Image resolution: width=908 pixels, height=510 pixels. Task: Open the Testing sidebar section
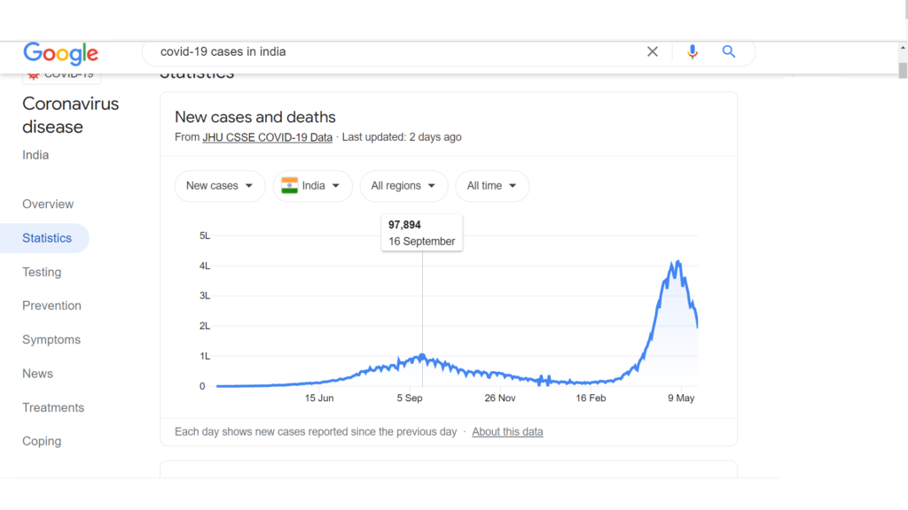pos(42,272)
